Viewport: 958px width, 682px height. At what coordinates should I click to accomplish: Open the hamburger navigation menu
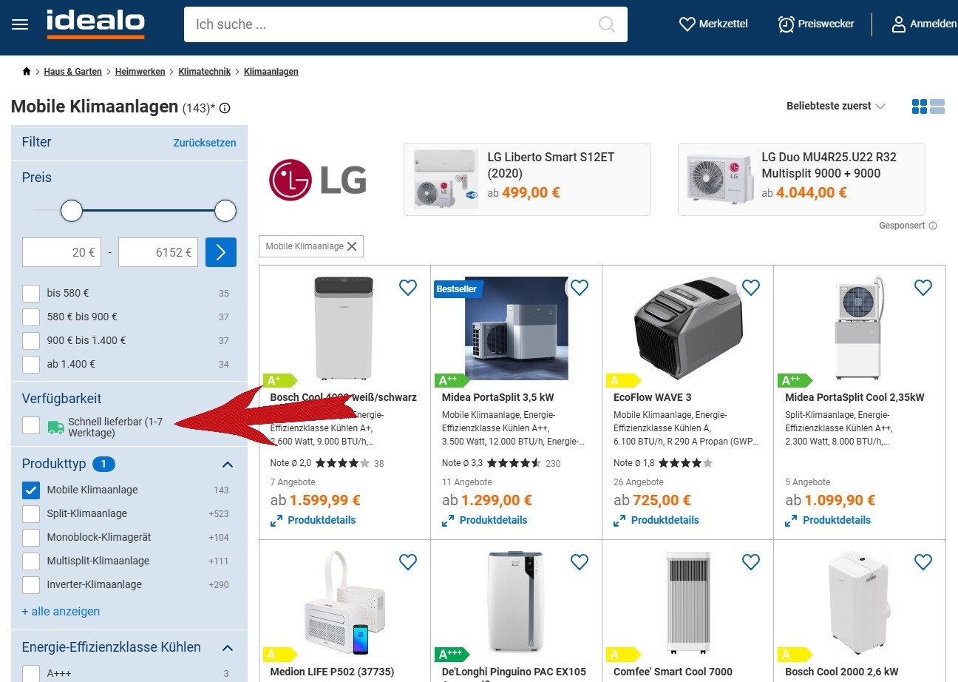20,24
